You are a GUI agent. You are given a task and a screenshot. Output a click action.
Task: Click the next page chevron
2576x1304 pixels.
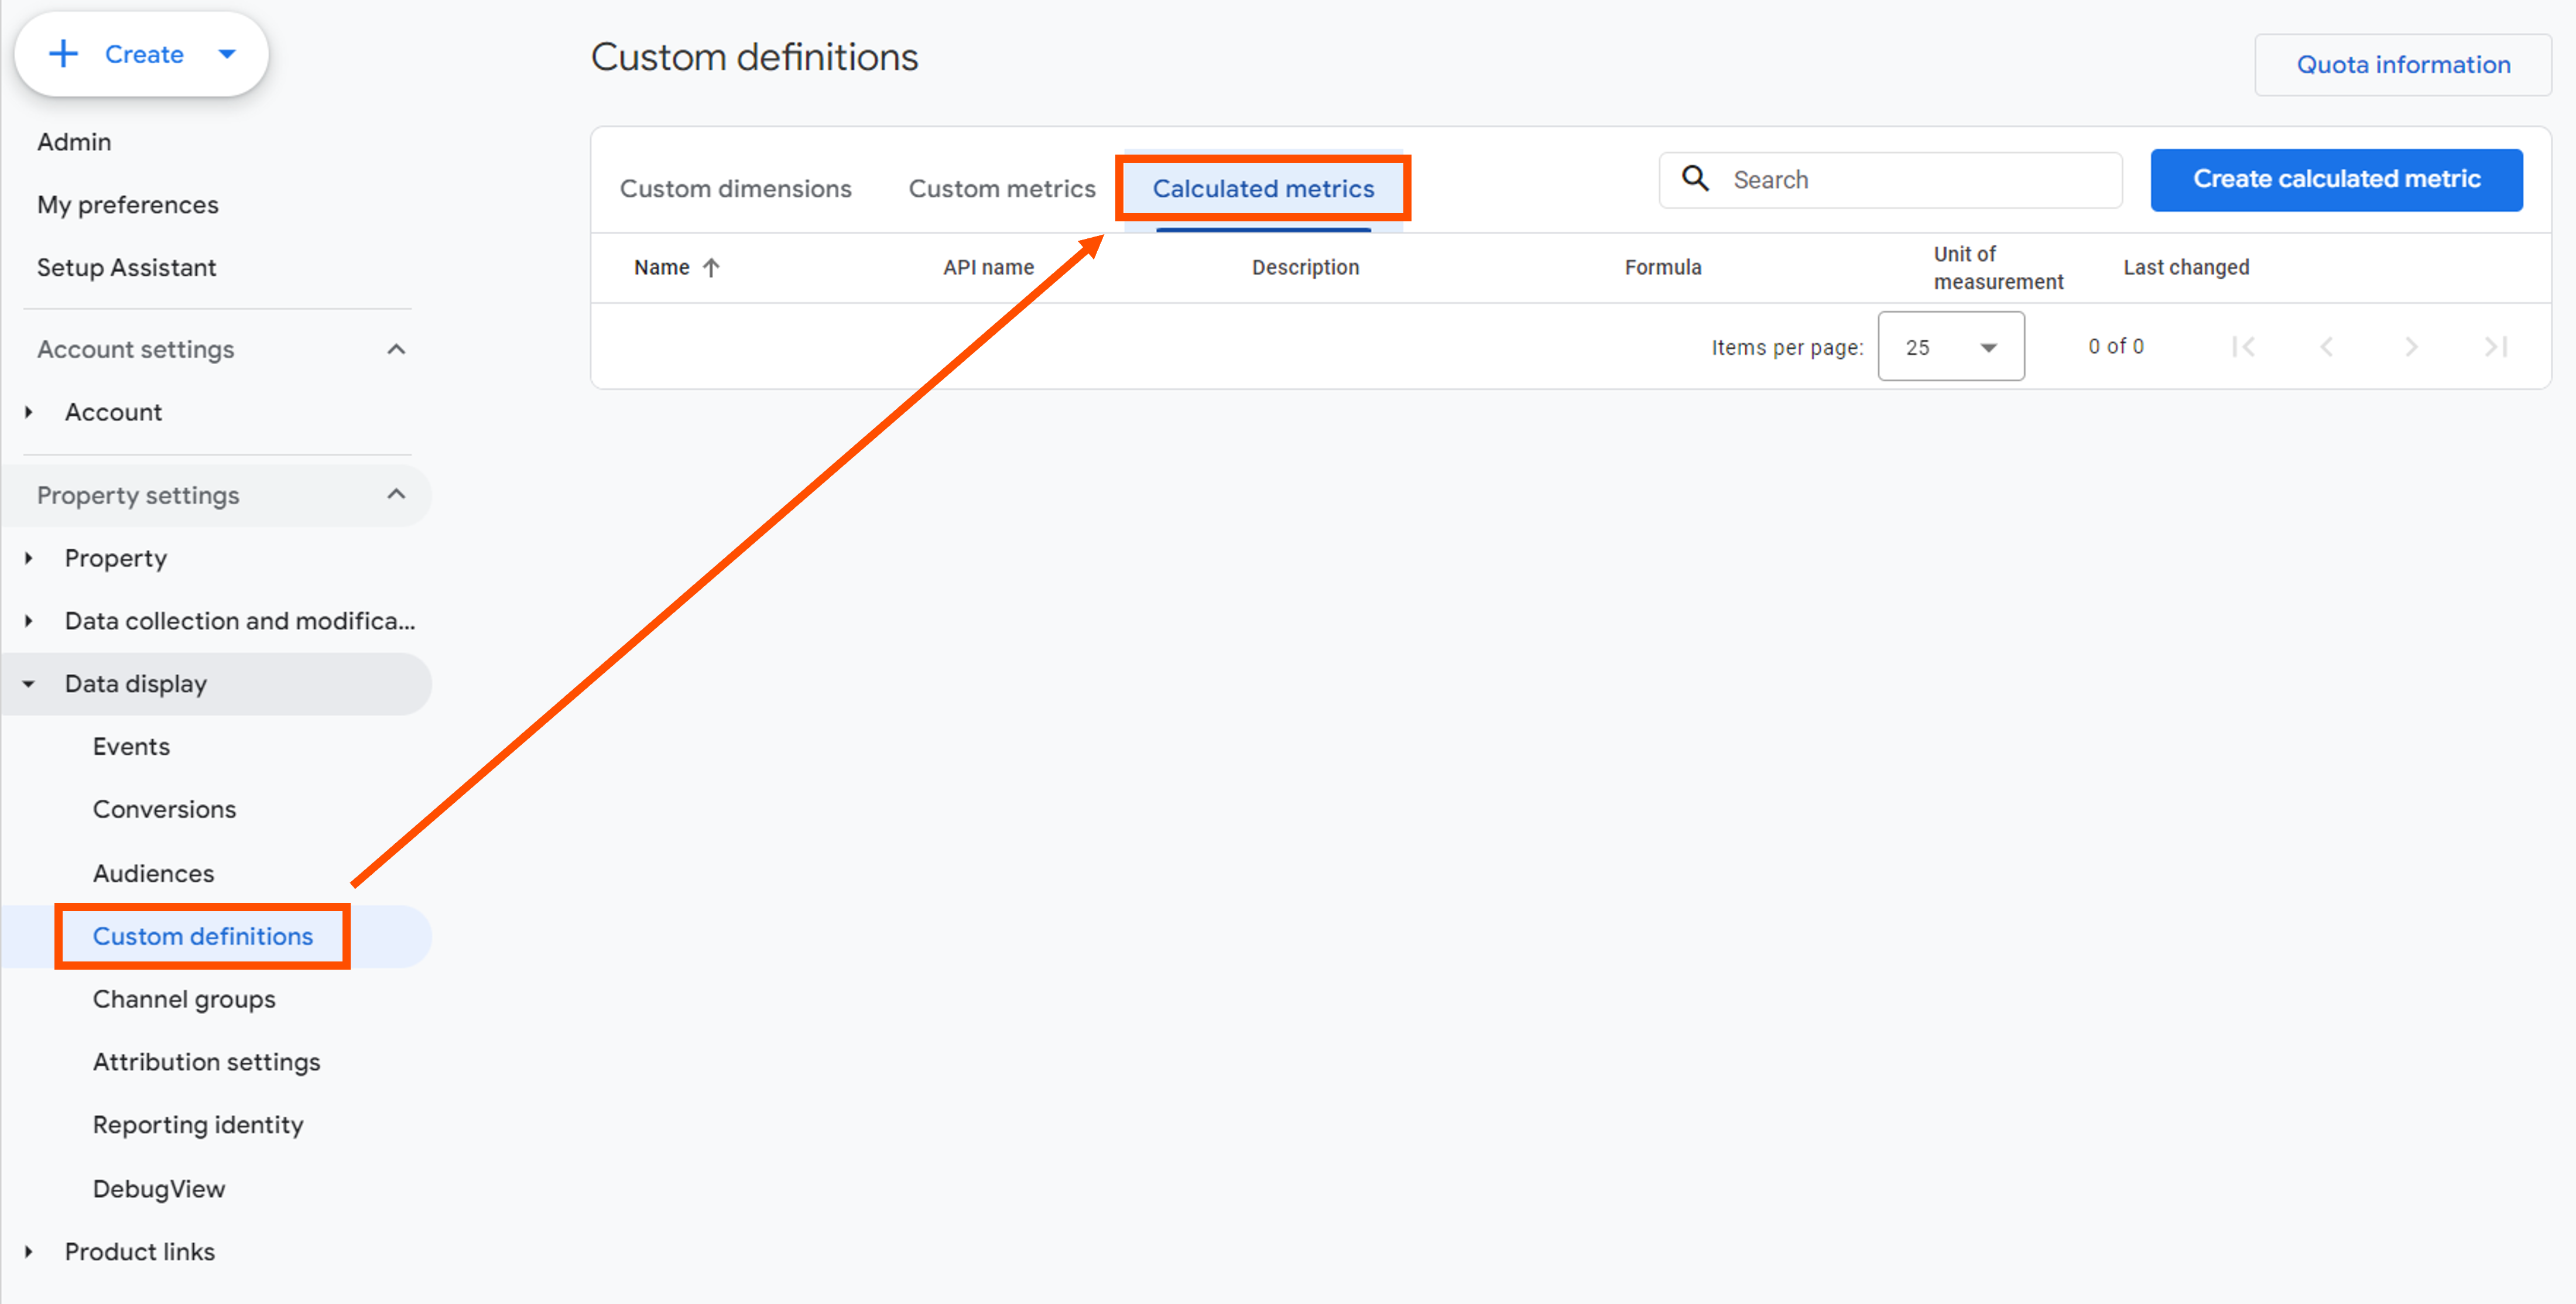(2411, 347)
